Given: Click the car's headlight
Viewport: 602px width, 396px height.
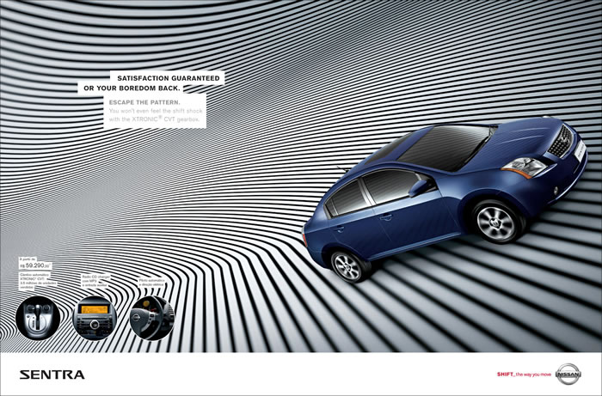Looking at the screenshot, I should point(523,167).
